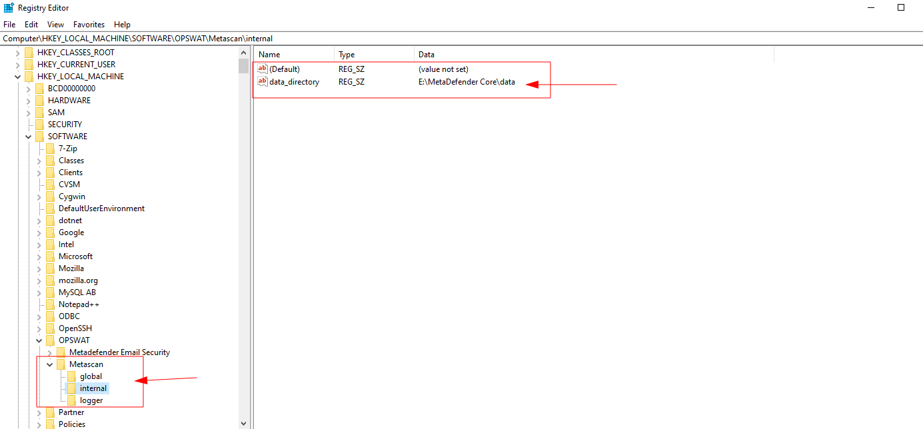Click the OpenSSH folder icon
This screenshot has height=429, width=923.
50,328
